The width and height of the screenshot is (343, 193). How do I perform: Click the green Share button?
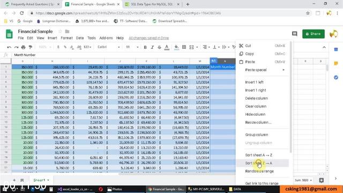point(313,34)
